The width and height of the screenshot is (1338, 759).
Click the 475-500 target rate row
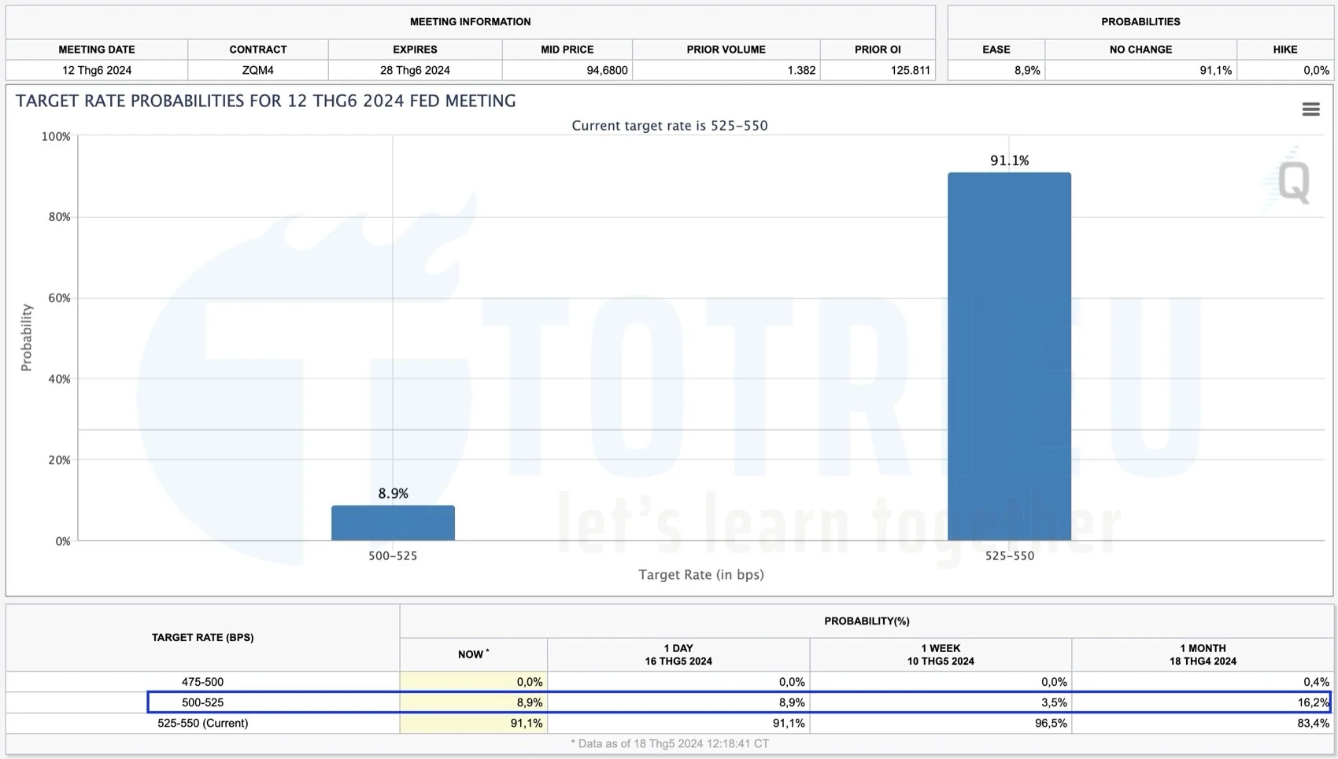(202, 682)
